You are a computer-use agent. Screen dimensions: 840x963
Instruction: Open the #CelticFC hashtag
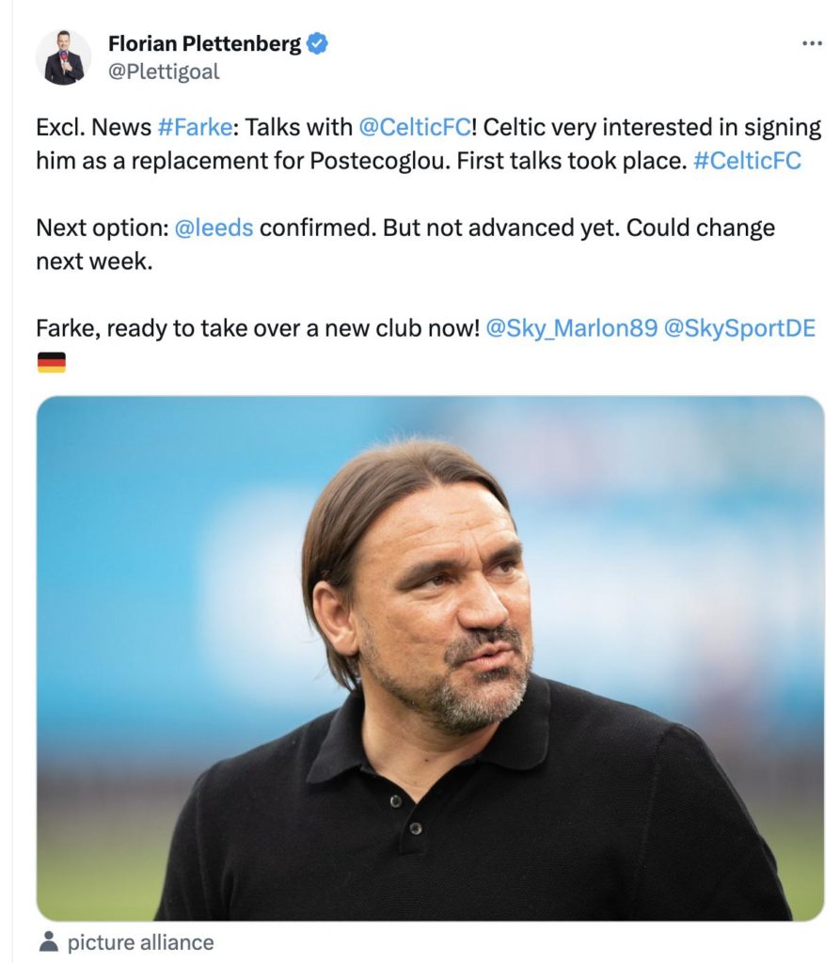click(x=747, y=160)
